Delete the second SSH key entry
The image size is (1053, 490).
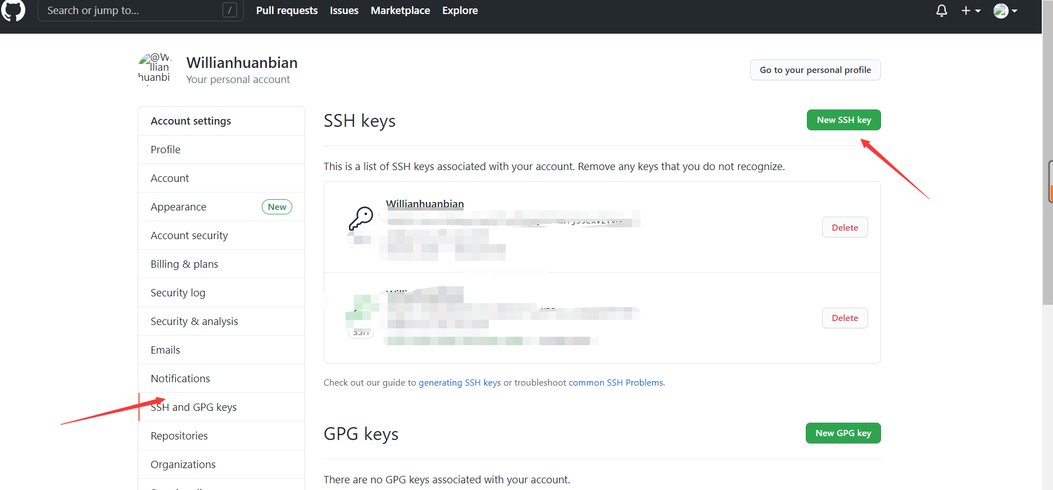click(845, 318)
